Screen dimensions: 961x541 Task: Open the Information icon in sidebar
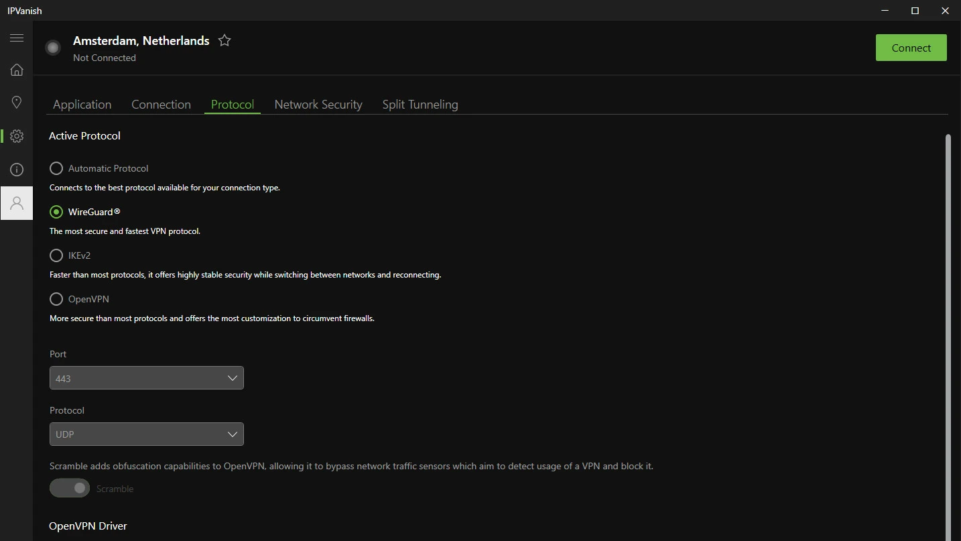[17, 170]
